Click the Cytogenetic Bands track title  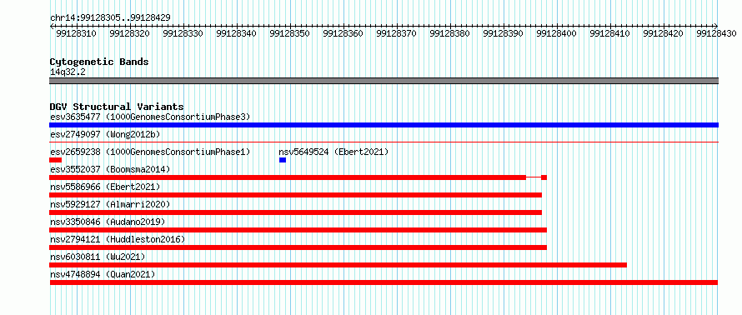[x=99, y=62]
